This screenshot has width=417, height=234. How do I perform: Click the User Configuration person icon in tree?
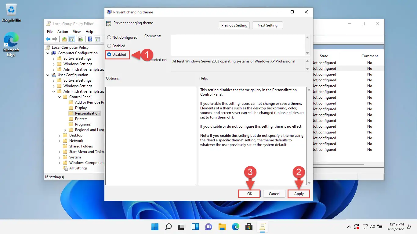pyautogui.click(x=54, y=75)
